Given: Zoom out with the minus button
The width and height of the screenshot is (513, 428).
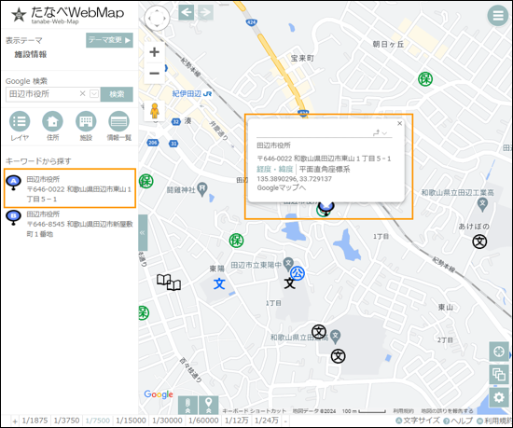Looking at the screenshot, I should (155, 74).
